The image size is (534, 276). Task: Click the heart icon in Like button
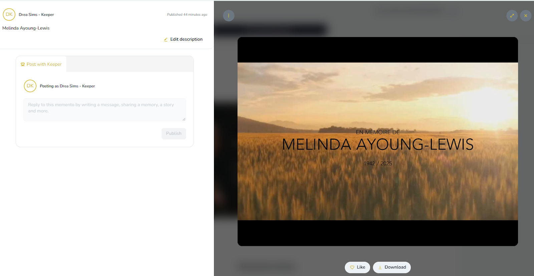coord(352,267)
